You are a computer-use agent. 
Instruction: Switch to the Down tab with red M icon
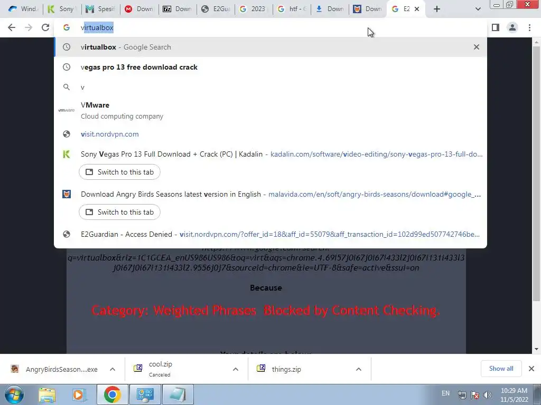pos(139,9)
